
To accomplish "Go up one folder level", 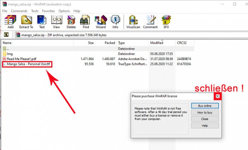I will (6, 35).
